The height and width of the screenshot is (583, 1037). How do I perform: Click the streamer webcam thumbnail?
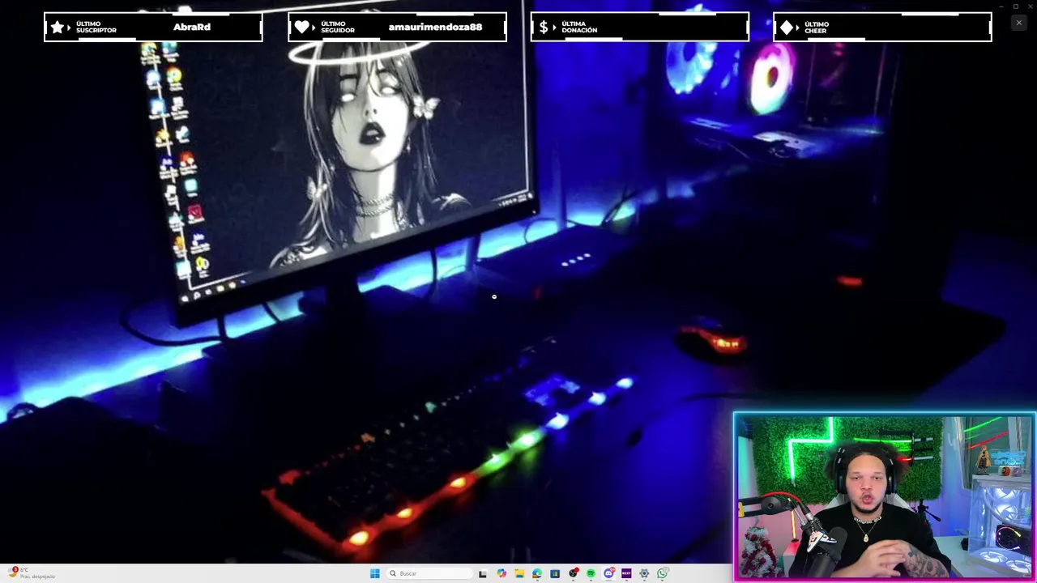click(884, 497)
